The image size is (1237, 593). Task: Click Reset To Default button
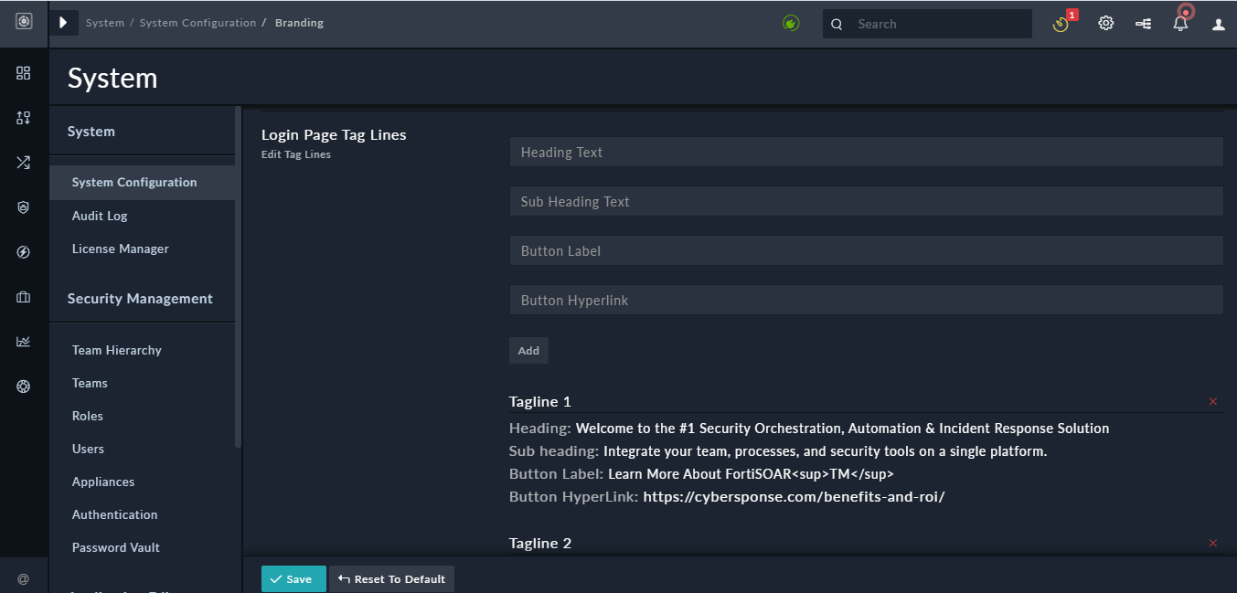coord(391,578)
